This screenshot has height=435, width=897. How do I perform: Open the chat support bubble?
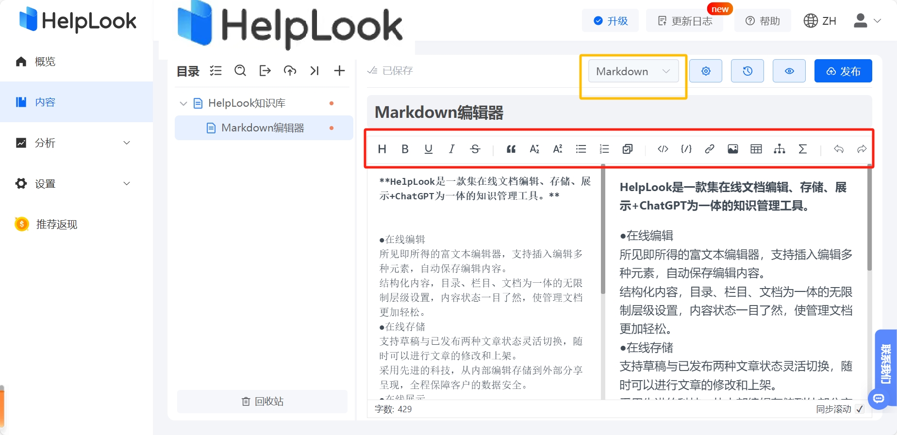pyautogui.click(x=879, y=399)
